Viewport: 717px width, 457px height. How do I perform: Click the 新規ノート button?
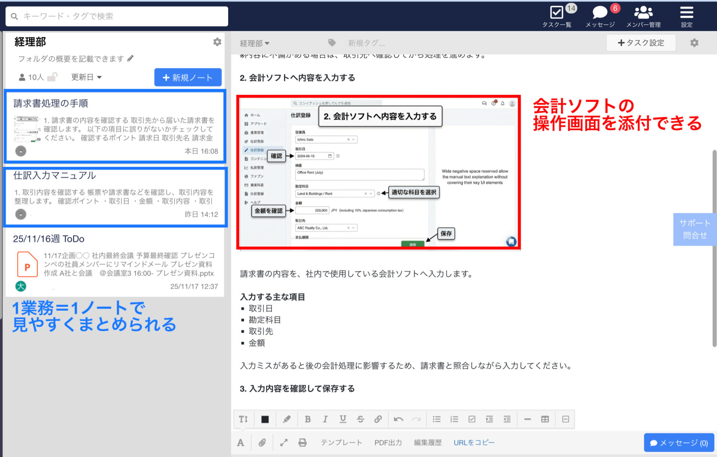tap(188, 77)
